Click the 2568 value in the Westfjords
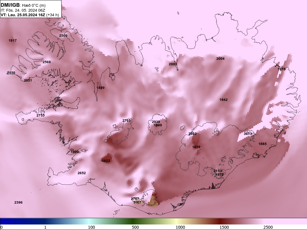 click(47, 62)
